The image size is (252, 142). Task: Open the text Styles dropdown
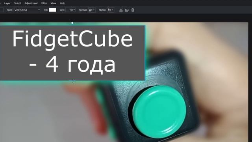(110, 10)
